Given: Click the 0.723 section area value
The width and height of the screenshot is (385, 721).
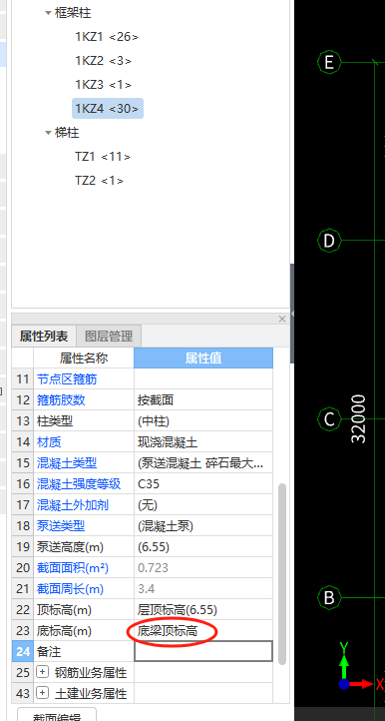Looking at the screenshot, I should pyautogui.click(x=203, y=568).
